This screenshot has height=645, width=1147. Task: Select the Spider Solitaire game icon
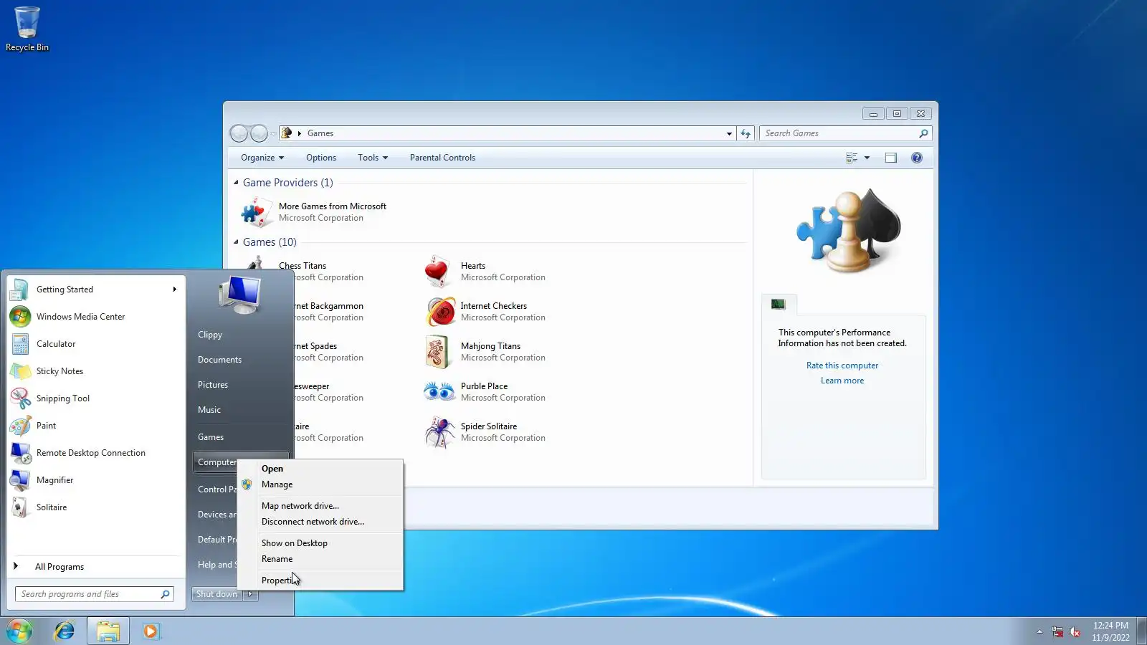439,432
